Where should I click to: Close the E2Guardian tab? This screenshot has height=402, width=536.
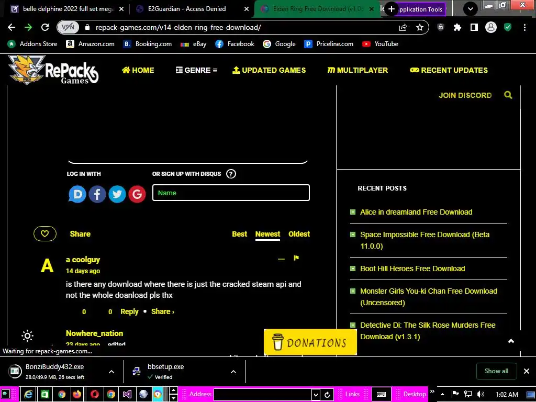[246, 9]
